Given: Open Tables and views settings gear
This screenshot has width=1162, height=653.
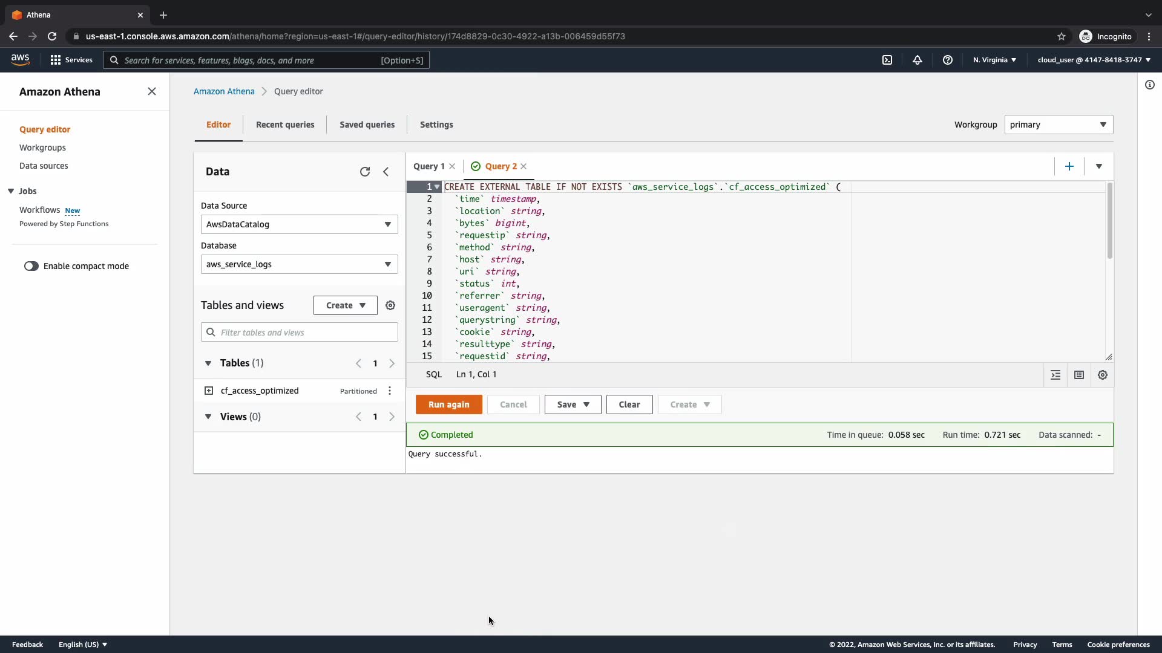Looking at the screenshot, I should pos(390,305).
